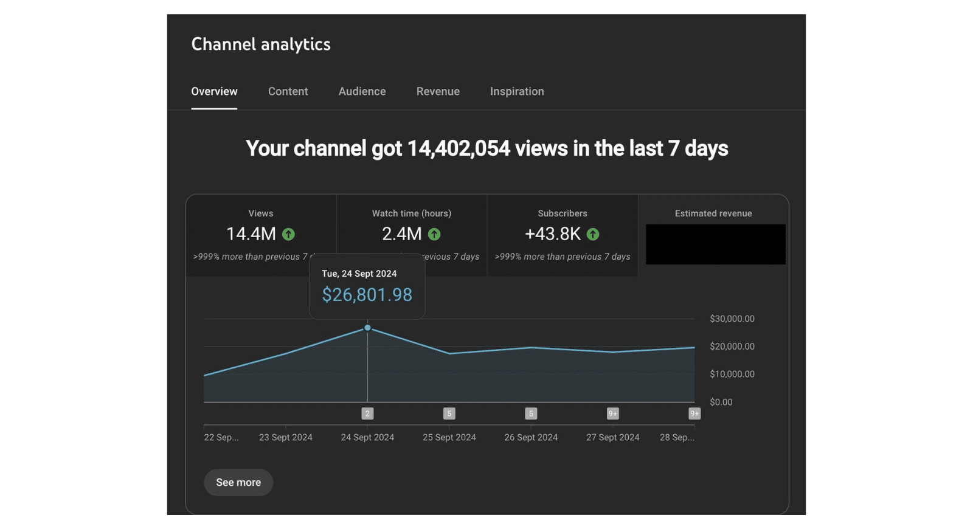Open the video marker badge '2' under 24 Sept

tap(367, 413)
